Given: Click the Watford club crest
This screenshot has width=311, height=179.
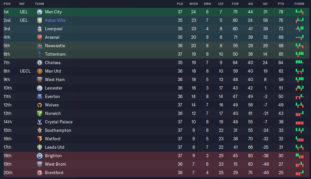Looking at the screenshot, I should pos(39,139).
